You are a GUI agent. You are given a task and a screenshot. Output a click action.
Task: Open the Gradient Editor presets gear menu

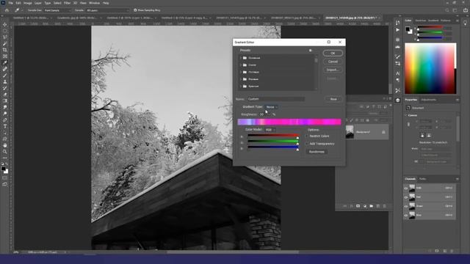(x=310, y=51)
